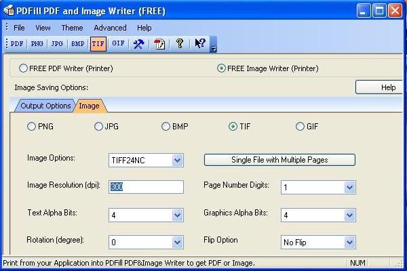Choose the JPG format radio button

(98, 127)
